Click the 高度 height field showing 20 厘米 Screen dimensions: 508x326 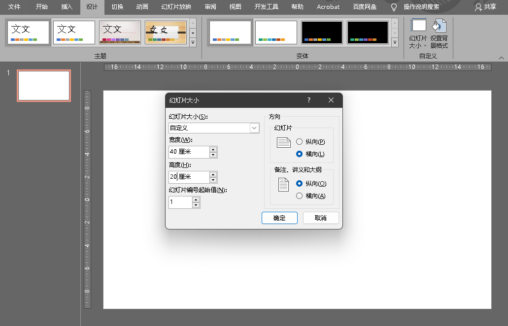click(189, 177)
